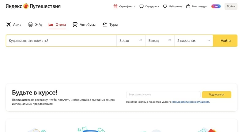The height and width of the screenshot is (132, 245).
Task: Open the Plus badge
Action: (x=216, y=6)
